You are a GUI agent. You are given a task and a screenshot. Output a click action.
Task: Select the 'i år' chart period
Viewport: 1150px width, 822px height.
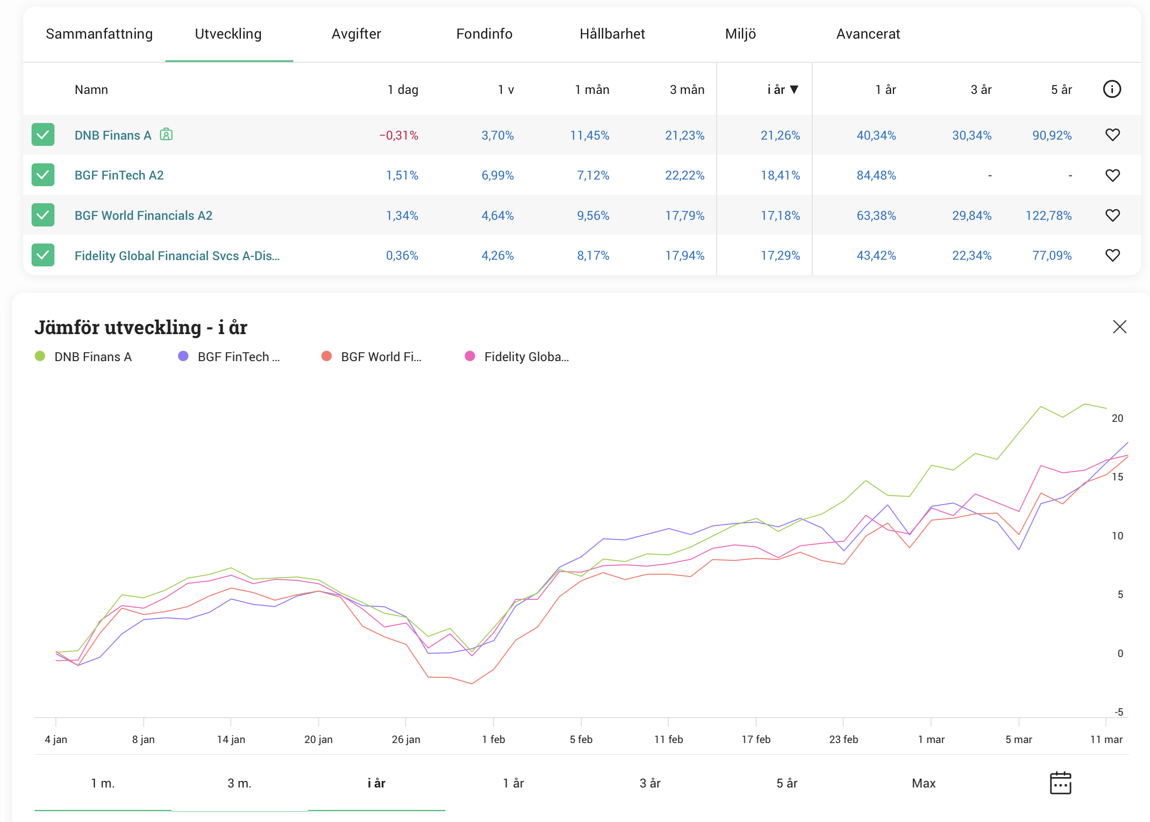pyautogui.click(x=376, y=783)
